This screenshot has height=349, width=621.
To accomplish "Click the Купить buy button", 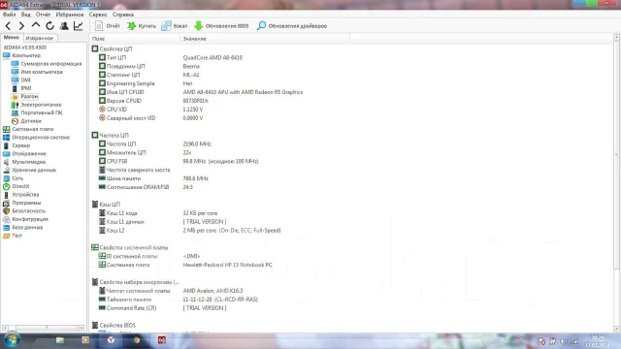I will click(x=142, y=26).
